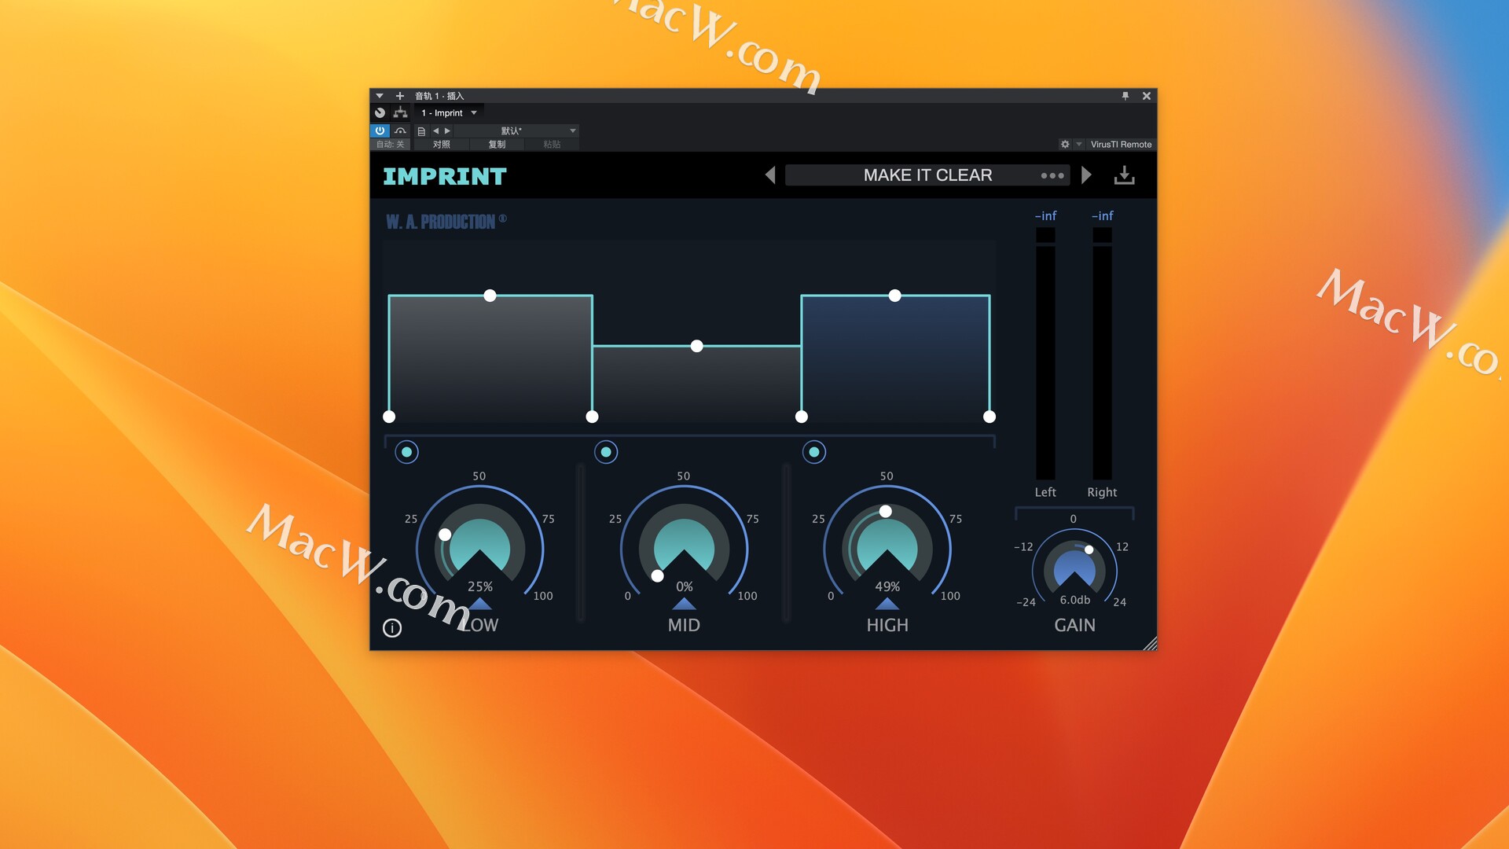1509x849 pixels.
Task: Click the routing icon next to knob icon
Action: 400,112
